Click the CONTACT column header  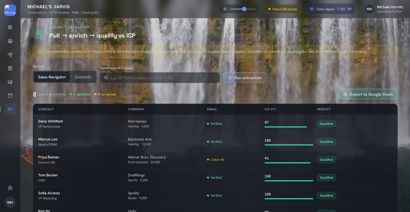(46, 109)
